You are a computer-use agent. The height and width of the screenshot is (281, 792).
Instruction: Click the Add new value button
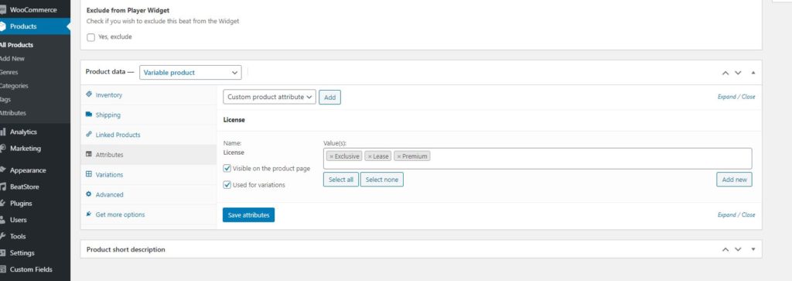click(x=734, y=180)
